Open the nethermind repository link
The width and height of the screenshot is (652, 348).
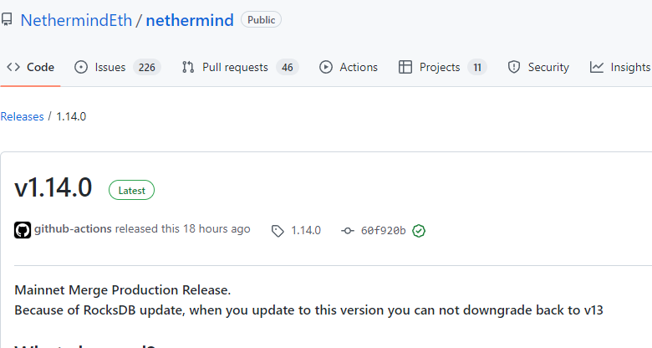(x=190, y=20)
